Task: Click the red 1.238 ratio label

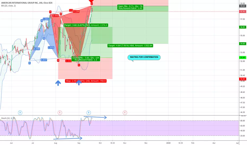Action: pyautogui.click(x=76, y=11)
